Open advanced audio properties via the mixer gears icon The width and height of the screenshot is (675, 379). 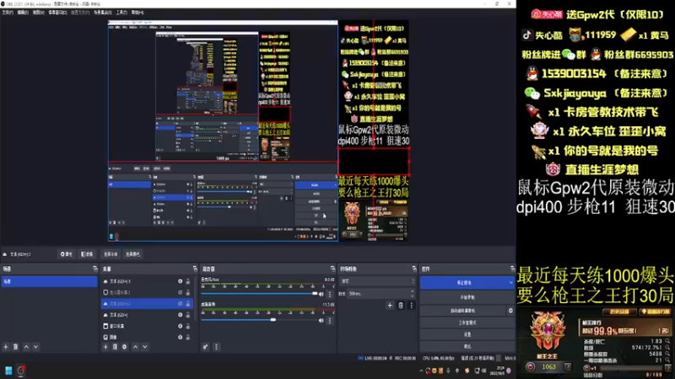tap(206, 347)
